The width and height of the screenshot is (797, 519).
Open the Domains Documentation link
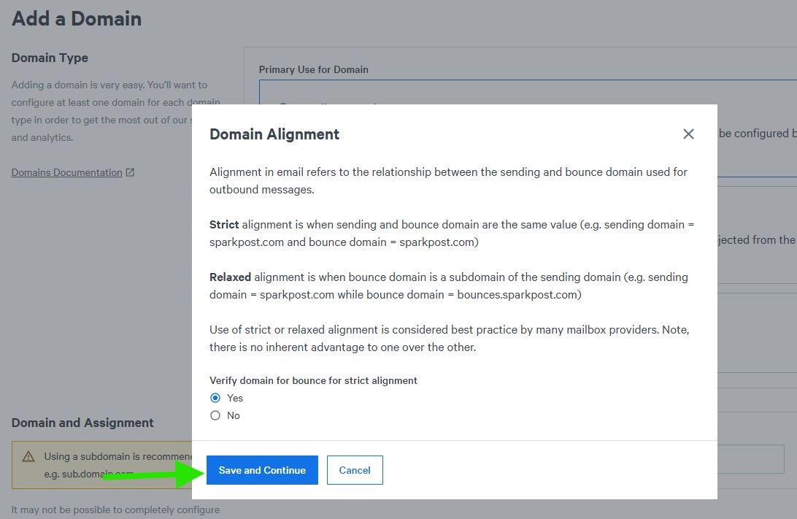[x=67, y=173]
